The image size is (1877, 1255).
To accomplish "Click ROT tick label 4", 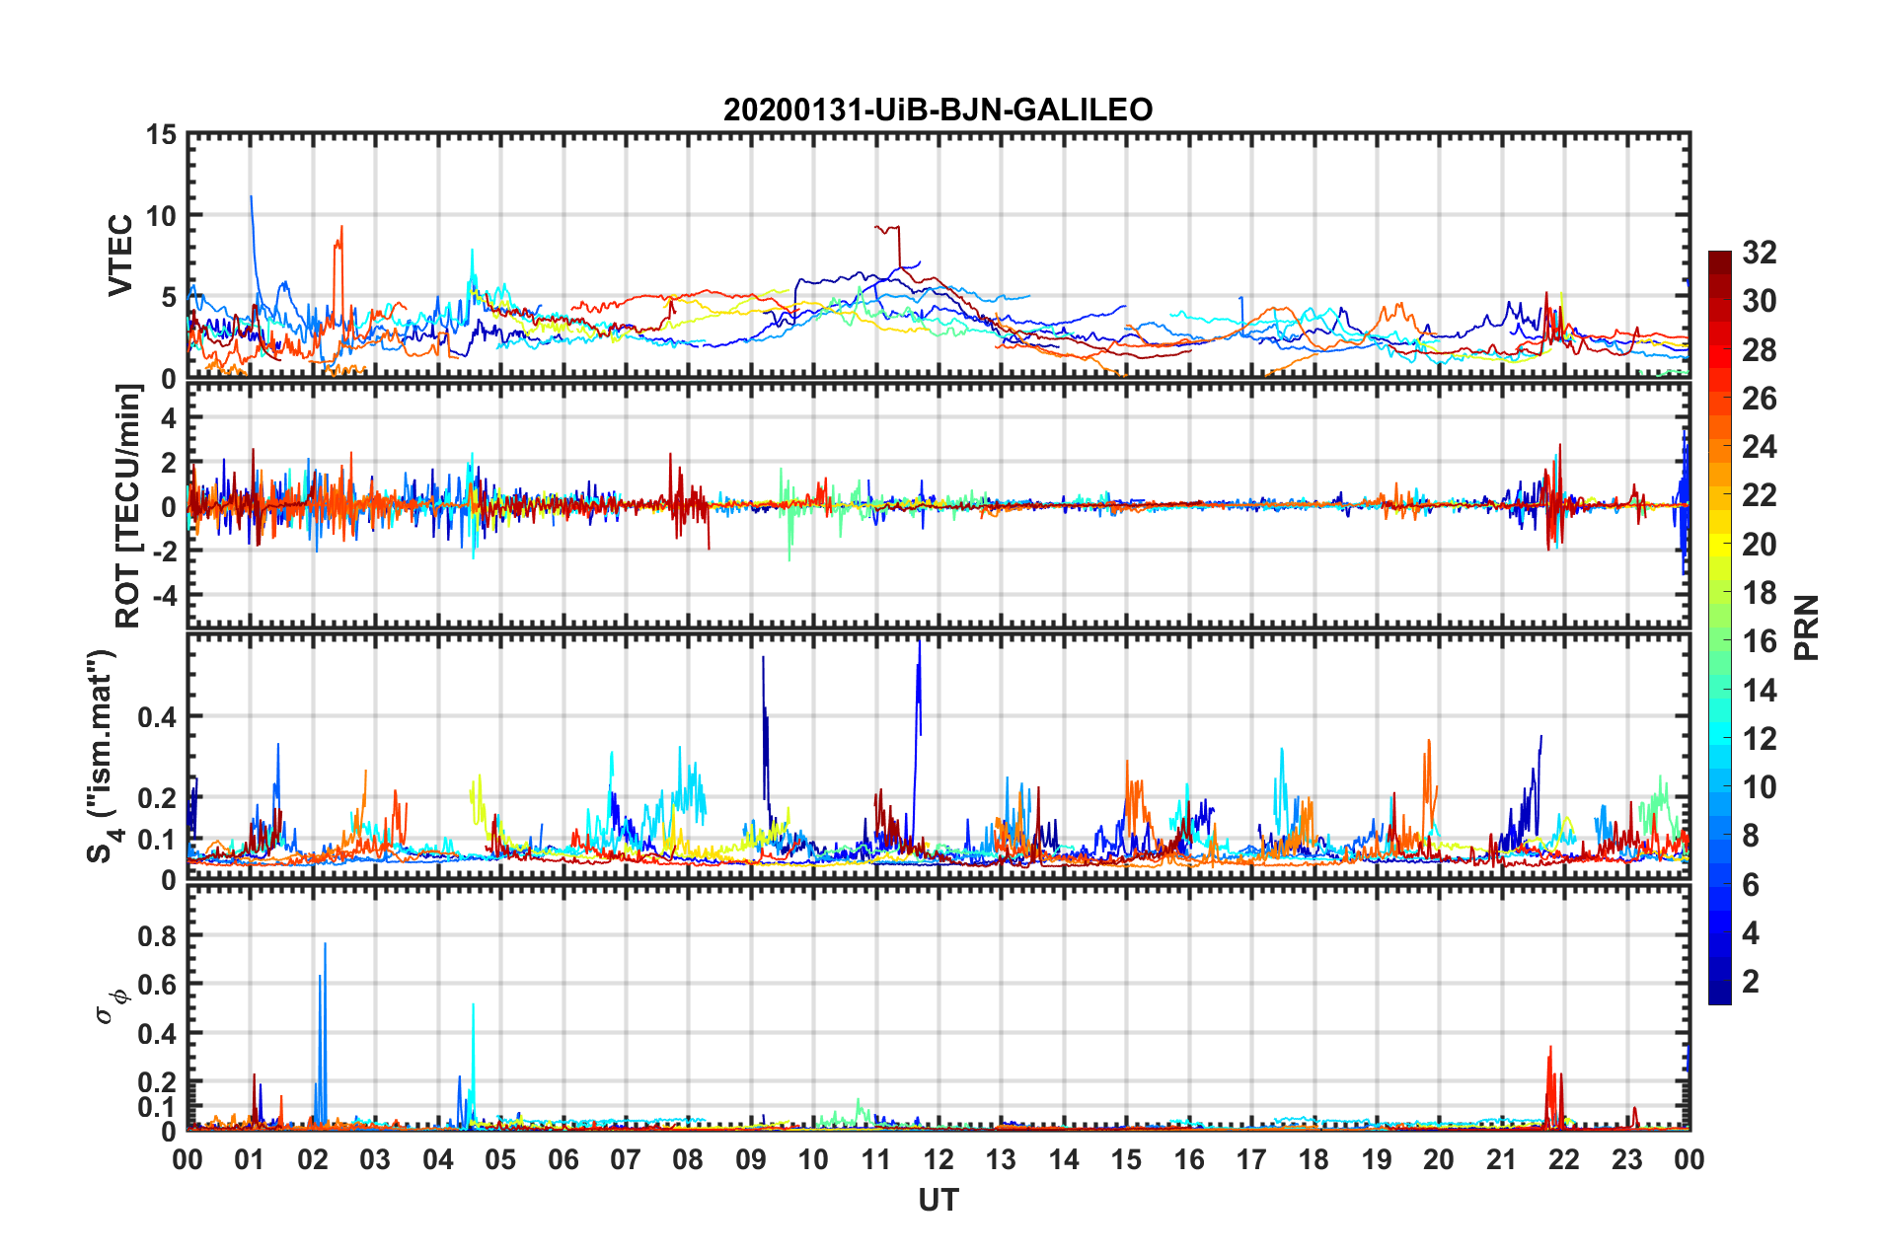I will (x=169, y=418).
